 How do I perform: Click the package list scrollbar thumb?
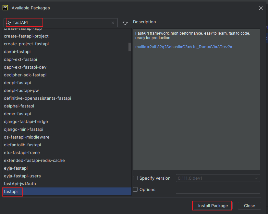(x=130, y=47)
